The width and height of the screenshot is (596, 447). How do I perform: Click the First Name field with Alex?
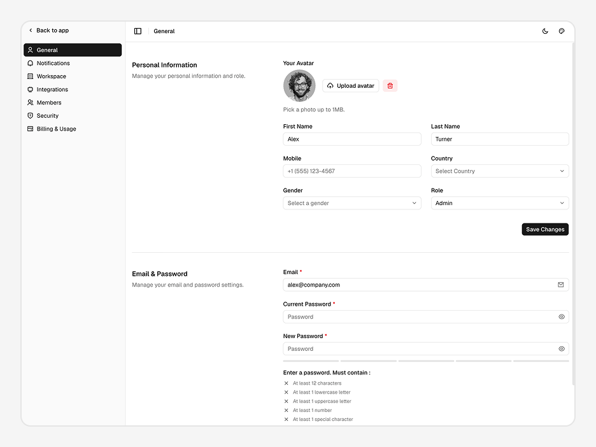click(x=352, y=139)
